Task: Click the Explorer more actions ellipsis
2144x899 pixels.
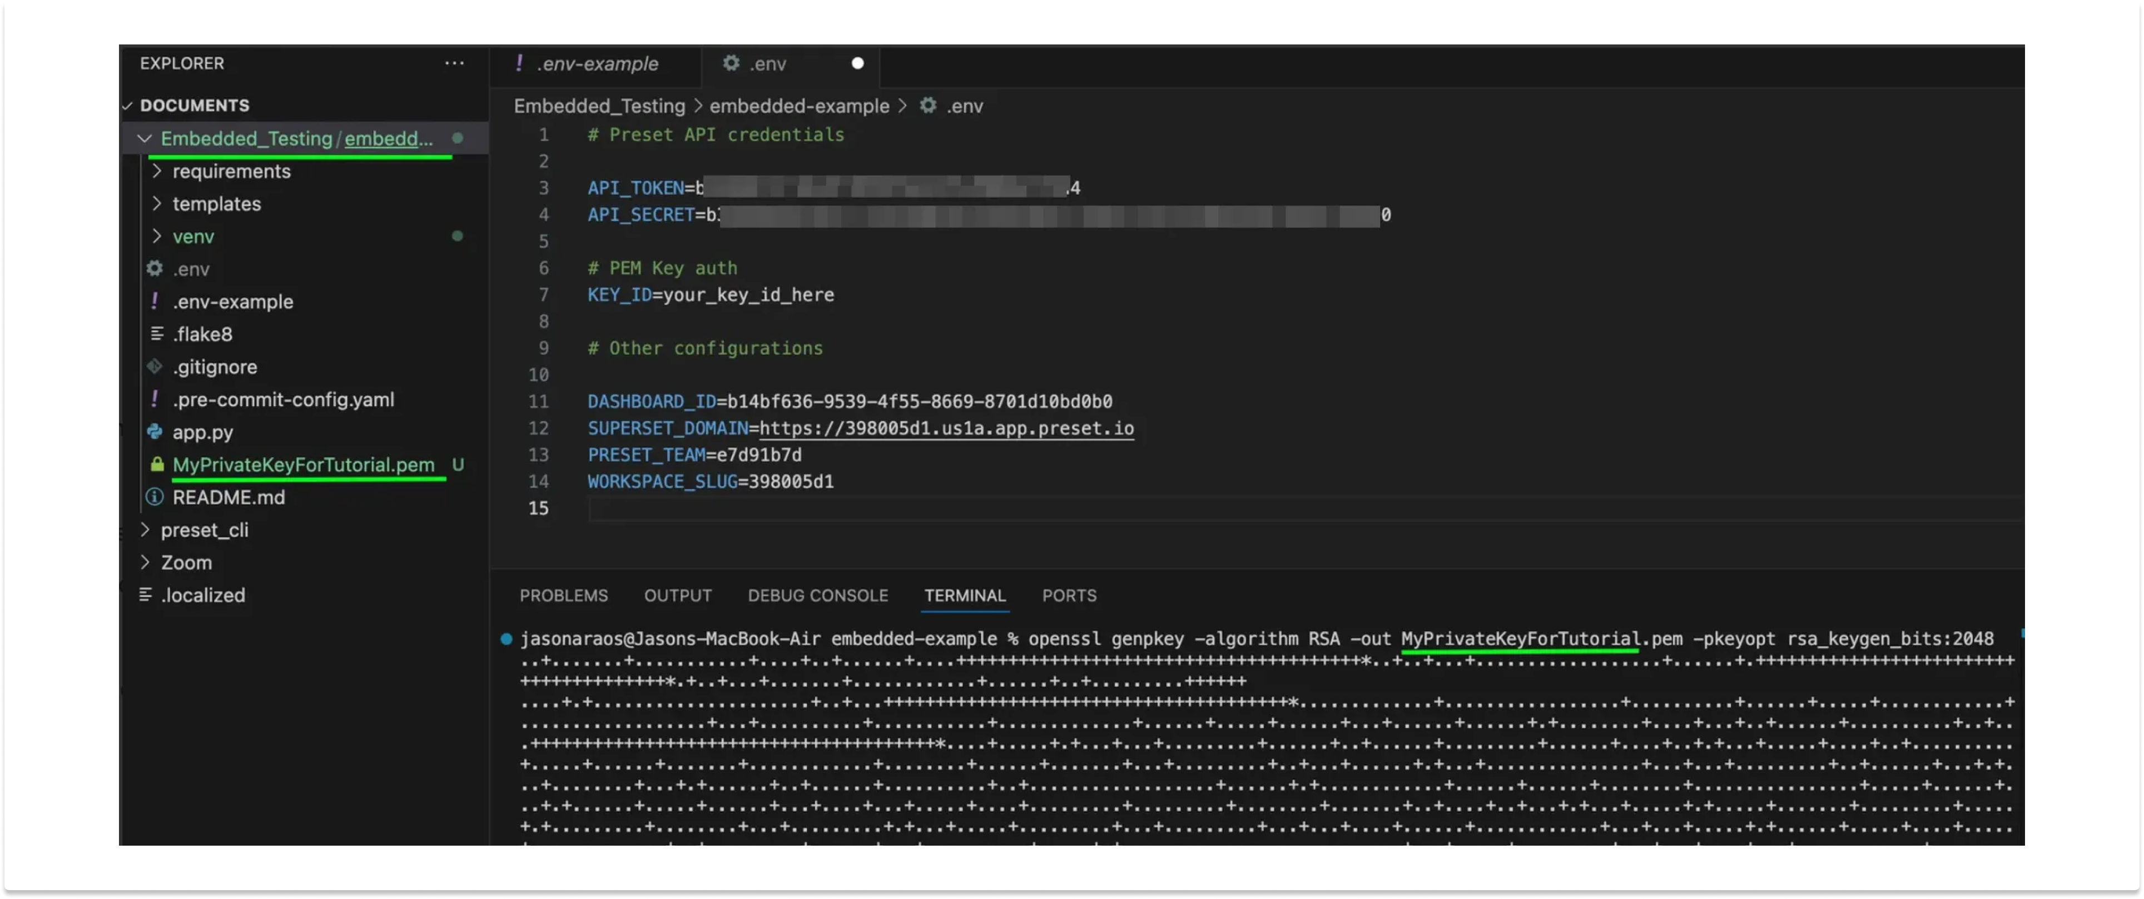Action: [454, 63]
